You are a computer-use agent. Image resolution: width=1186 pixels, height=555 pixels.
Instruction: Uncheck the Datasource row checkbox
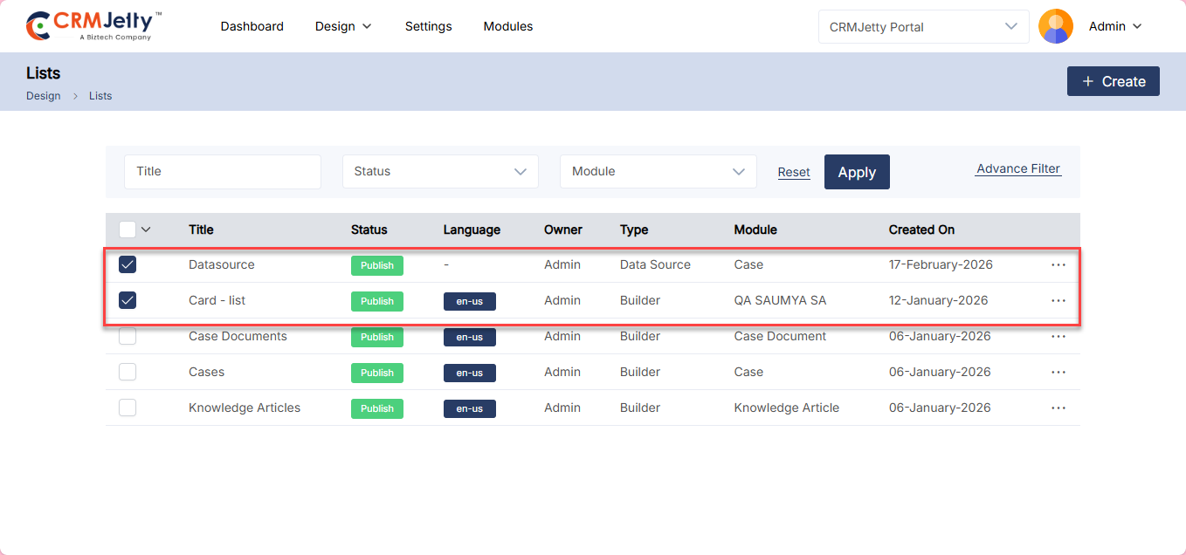point(128,264)
